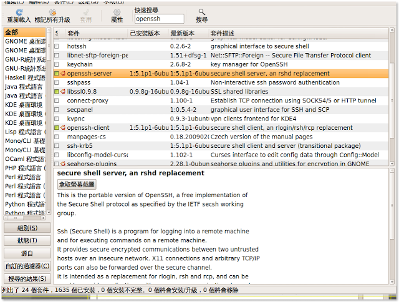
Task: Select the keychain package name
Action: coord(80,64)
